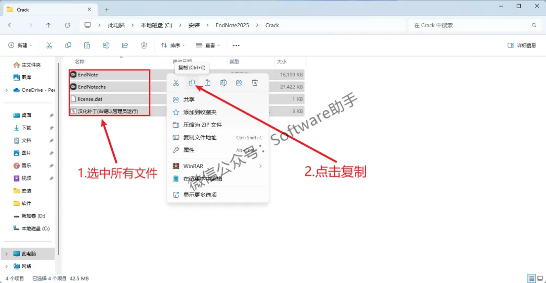Go up one folder level

pyautogui.click(x=49, y=25)
